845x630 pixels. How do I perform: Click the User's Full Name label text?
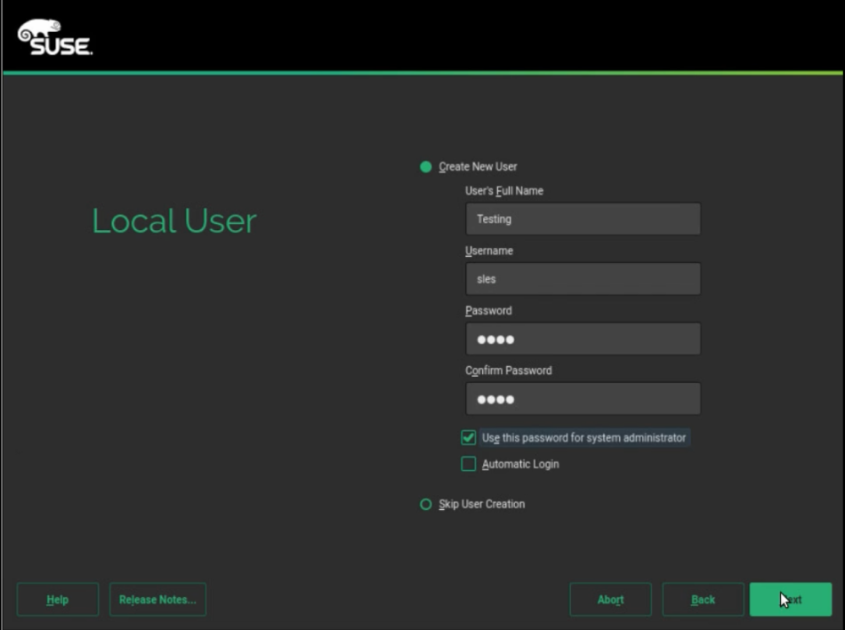pos(503,191)
